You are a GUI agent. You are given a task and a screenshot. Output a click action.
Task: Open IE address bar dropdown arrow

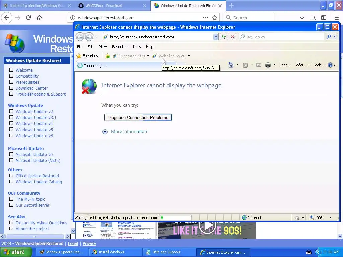point(216,37)
